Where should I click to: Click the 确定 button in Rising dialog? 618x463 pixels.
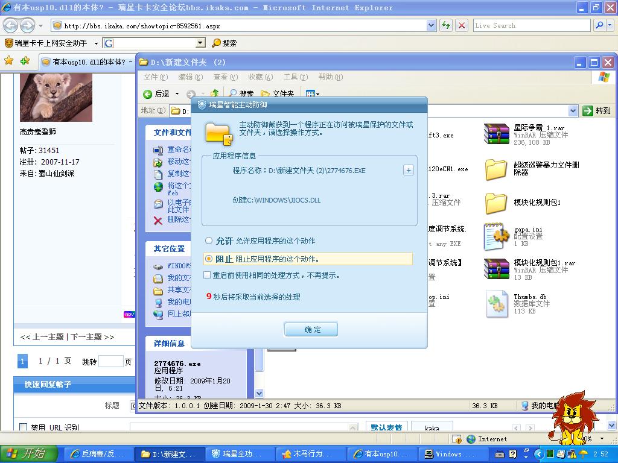(x=311, y=330)
